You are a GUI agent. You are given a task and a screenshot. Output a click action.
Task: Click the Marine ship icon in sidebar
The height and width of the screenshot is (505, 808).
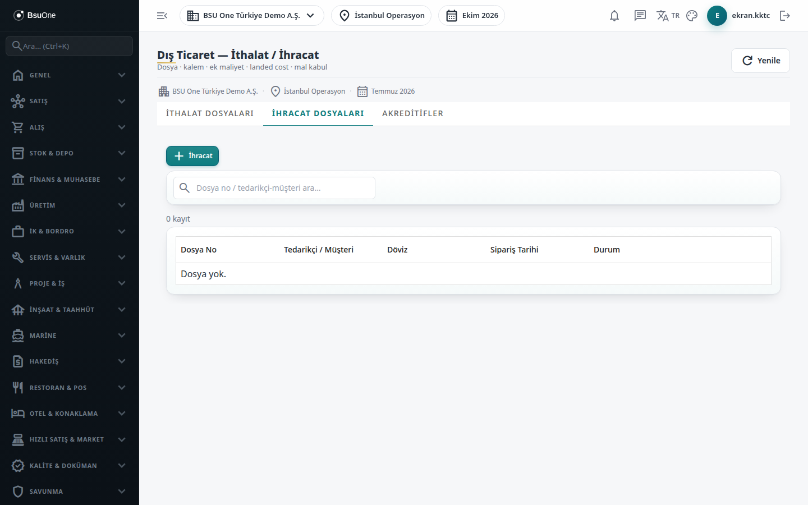[x=18, y=336]
